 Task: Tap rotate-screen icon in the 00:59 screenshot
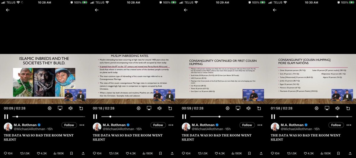coord(259,108)
